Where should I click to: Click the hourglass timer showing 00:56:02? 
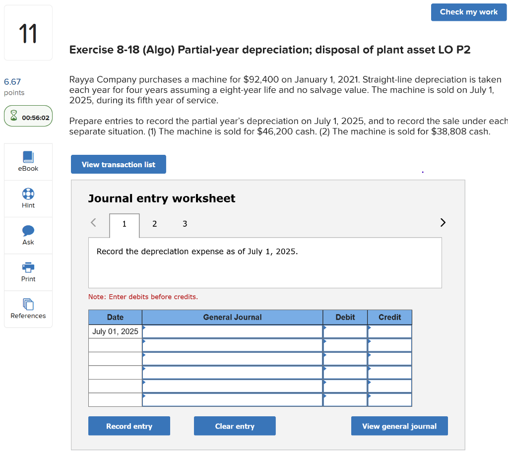point(28,116)
